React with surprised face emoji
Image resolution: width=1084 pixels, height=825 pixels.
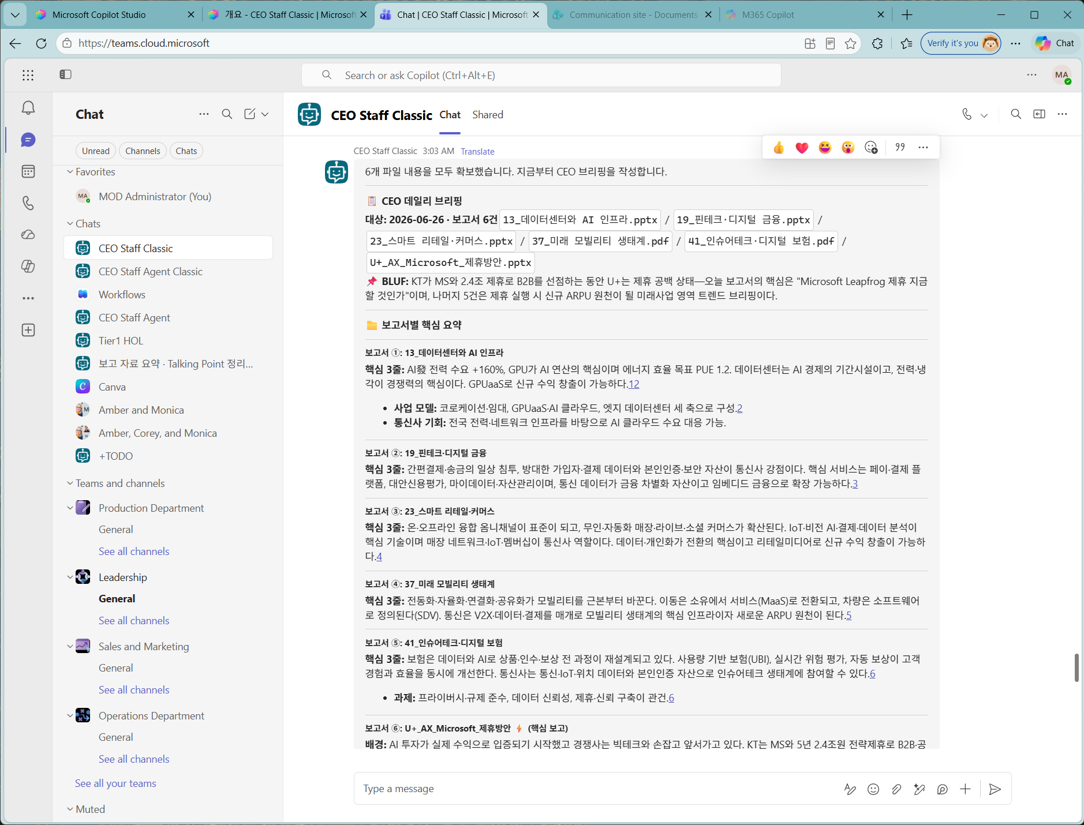tap(848, 148)
